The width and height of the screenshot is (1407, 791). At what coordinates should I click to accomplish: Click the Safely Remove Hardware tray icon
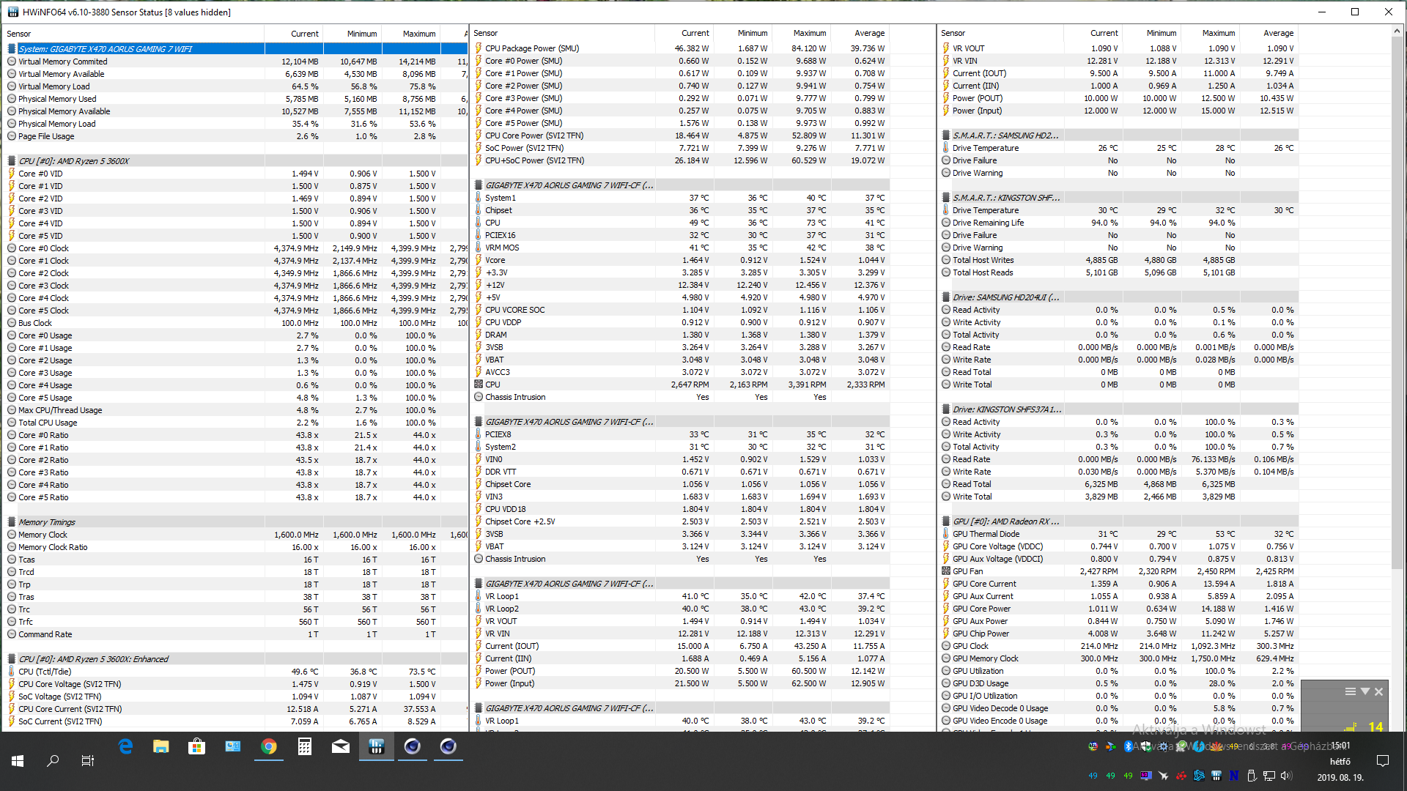coord(1252,776)
